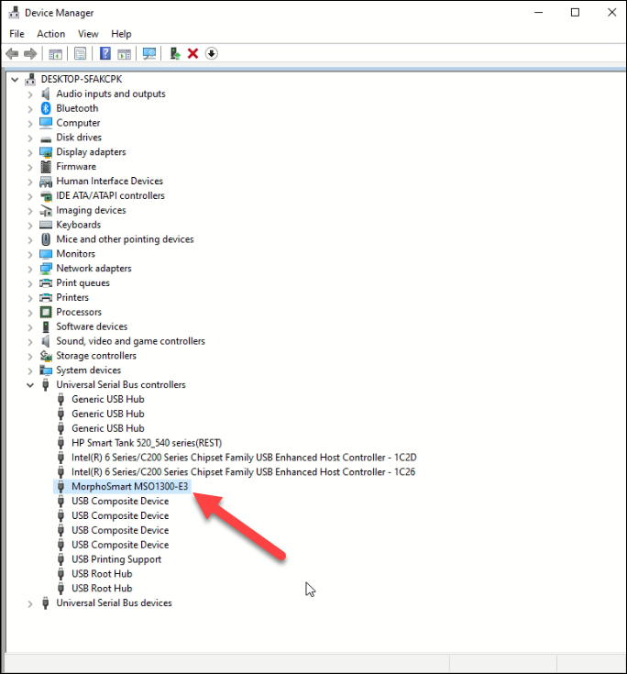Click the red X Uninstall device icon
Screen dimensions: 627x674
[x=192, y=54]
